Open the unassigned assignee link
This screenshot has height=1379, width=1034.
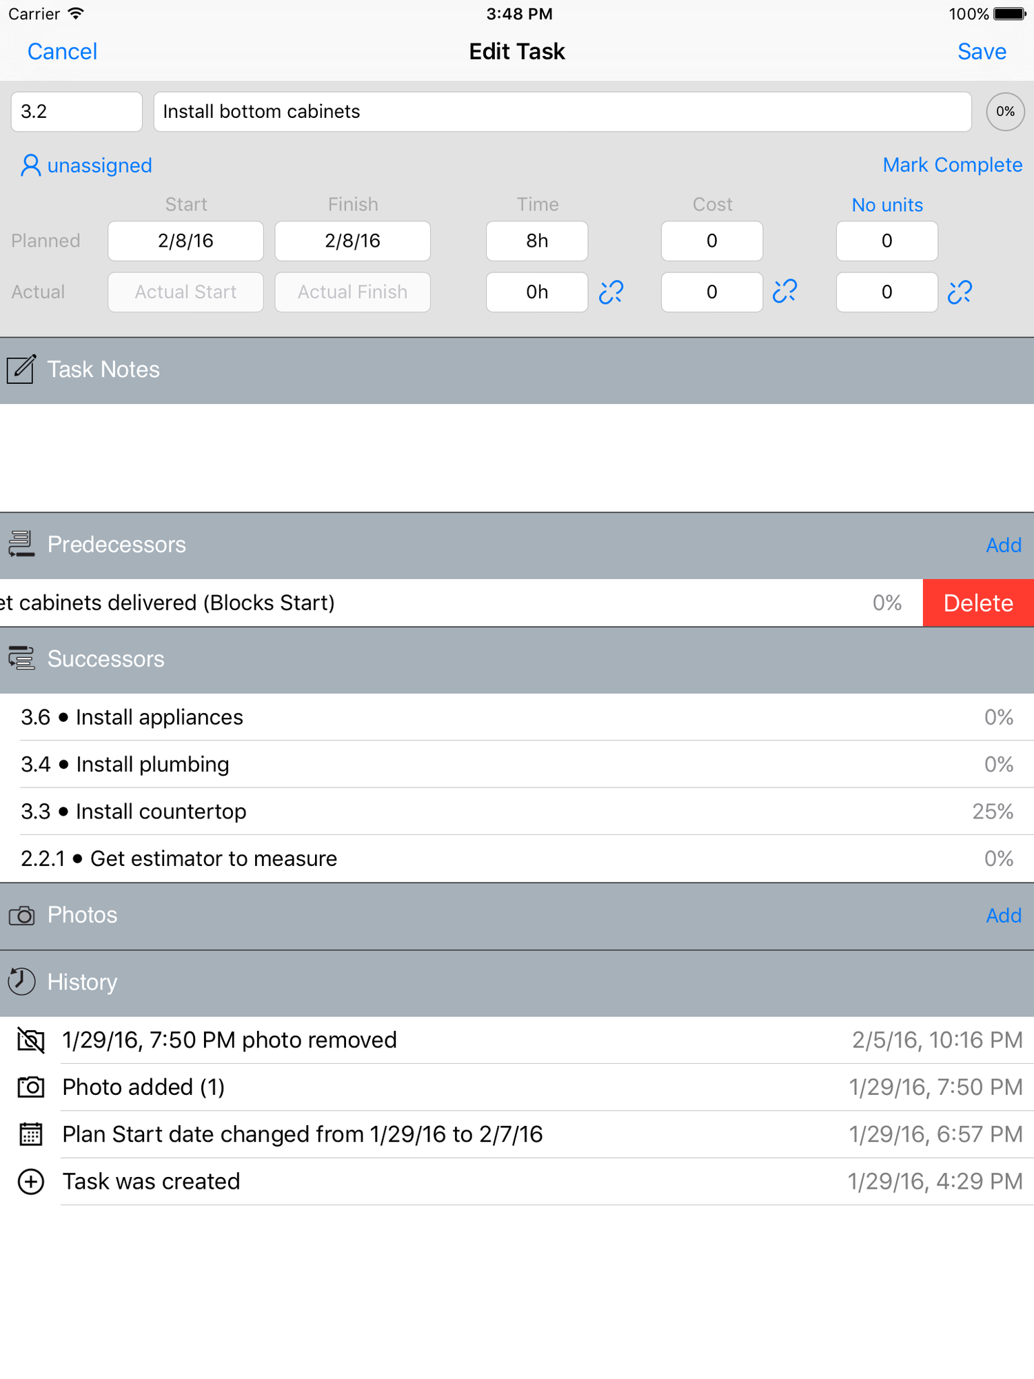[x=99, y=165]
